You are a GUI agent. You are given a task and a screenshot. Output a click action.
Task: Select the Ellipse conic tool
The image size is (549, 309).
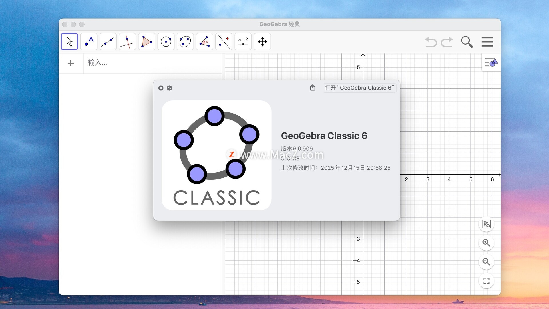(x=185, y=42)
